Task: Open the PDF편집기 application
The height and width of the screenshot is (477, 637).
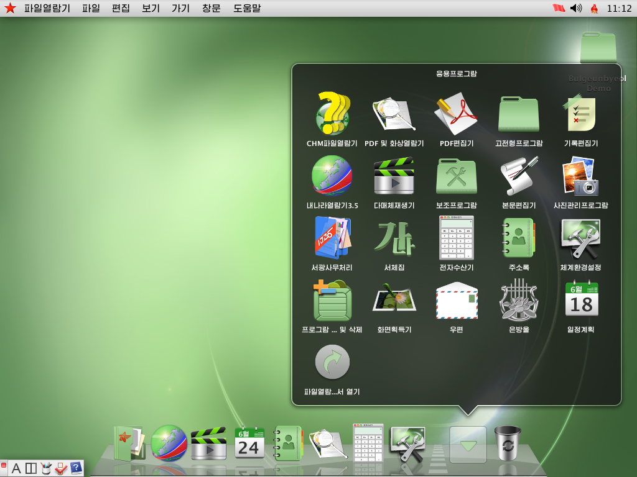Action: (x=456, y=114)
